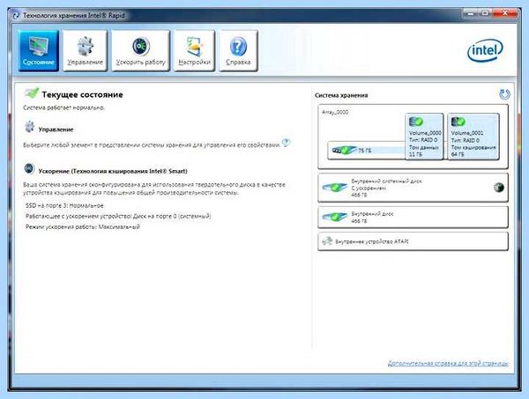
Task: Click the help icon beside management description
Action: pyautogui.click(x=286, y=143)
